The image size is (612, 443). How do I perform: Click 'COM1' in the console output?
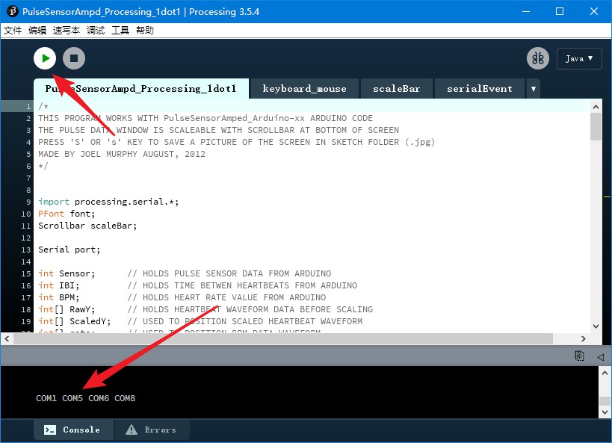tap(46, 398)
